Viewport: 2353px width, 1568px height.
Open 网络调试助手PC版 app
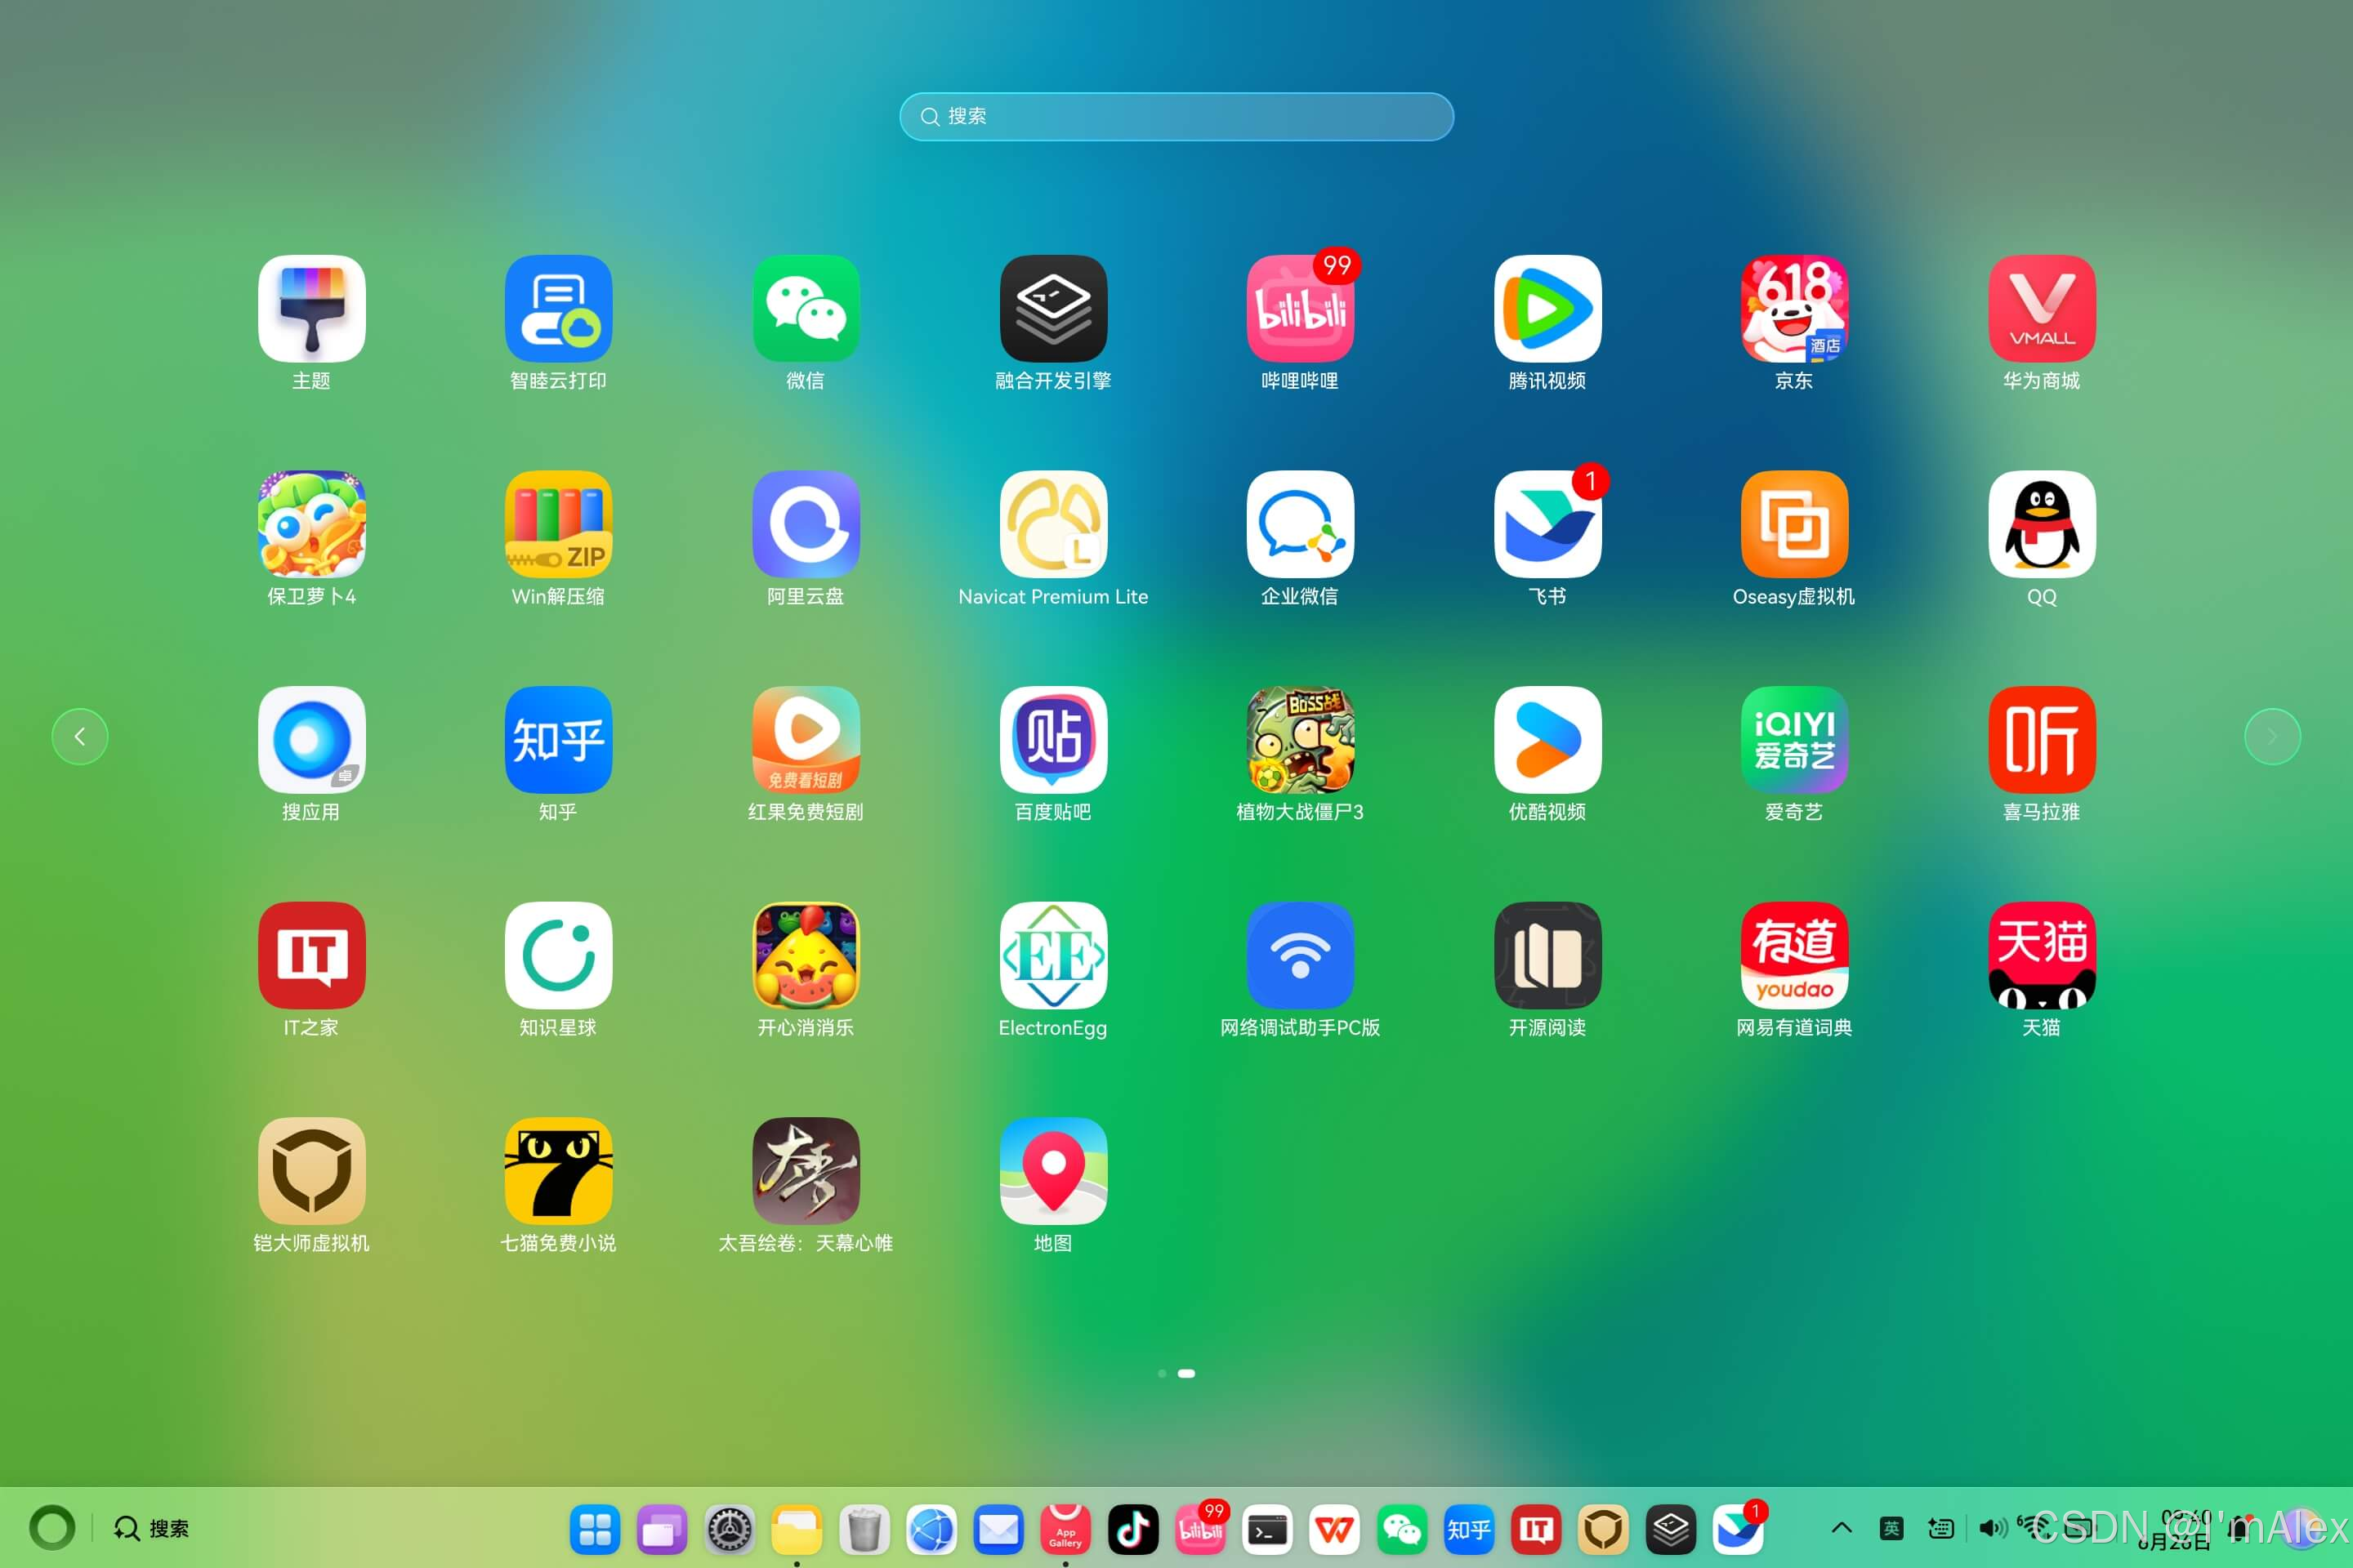click(x=1300, y=955)
